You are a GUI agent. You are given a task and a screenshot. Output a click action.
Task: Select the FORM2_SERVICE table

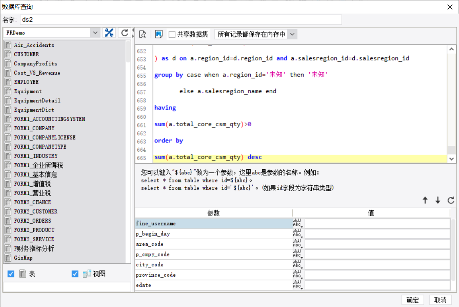[x=34, y=239]
